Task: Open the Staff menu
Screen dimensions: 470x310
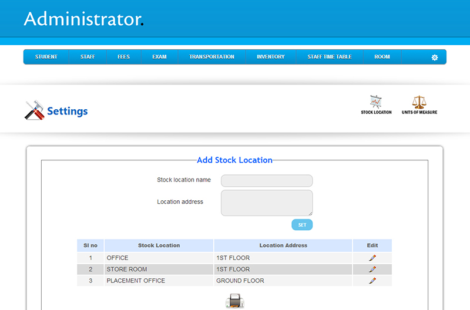Action: 88,57
